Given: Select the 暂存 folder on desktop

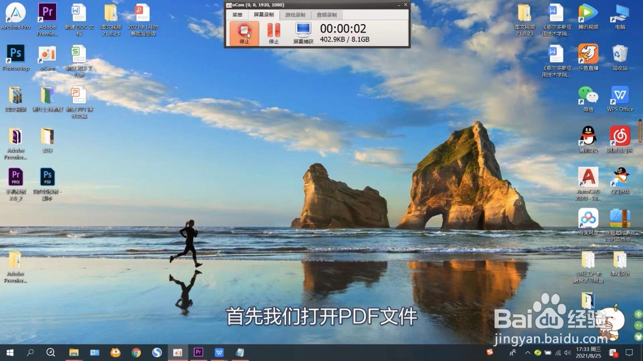Looking at the screenshot, I should [x=47, y=140].
